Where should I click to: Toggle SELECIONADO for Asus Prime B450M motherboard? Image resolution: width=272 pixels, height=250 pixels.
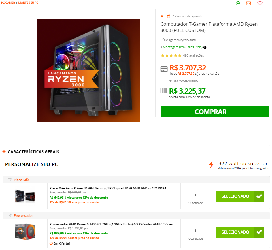coord(240,196)
